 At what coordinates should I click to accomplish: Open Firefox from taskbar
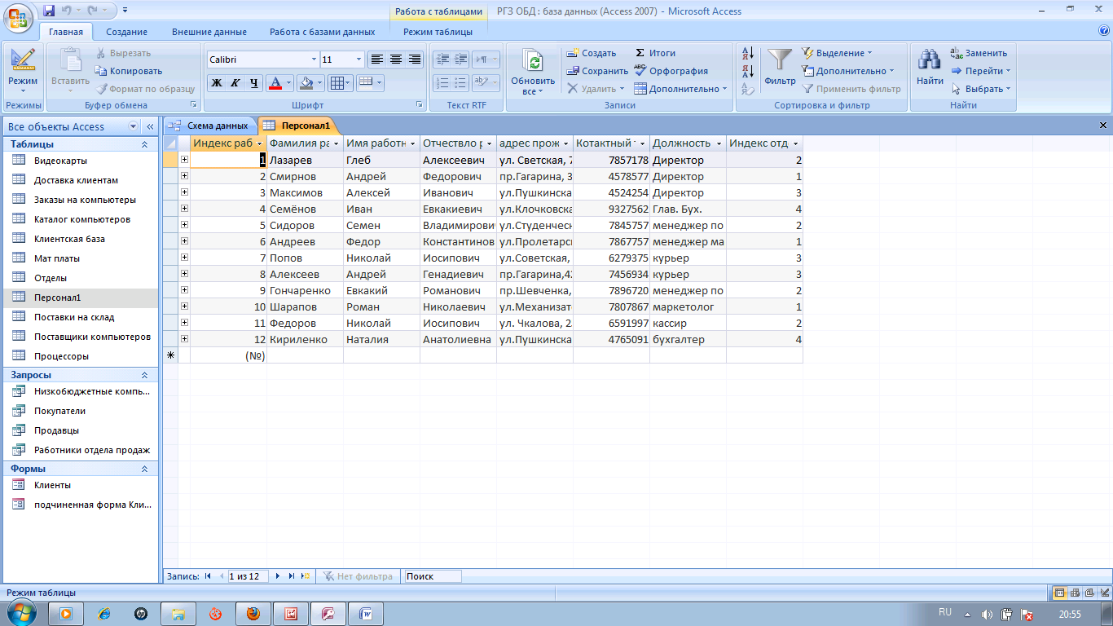coord(253,614)
